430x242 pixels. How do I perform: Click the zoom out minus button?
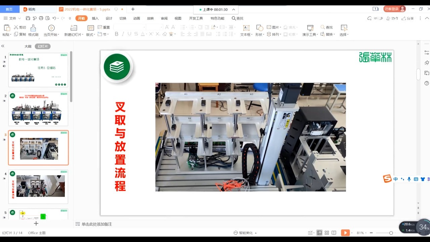371,233
